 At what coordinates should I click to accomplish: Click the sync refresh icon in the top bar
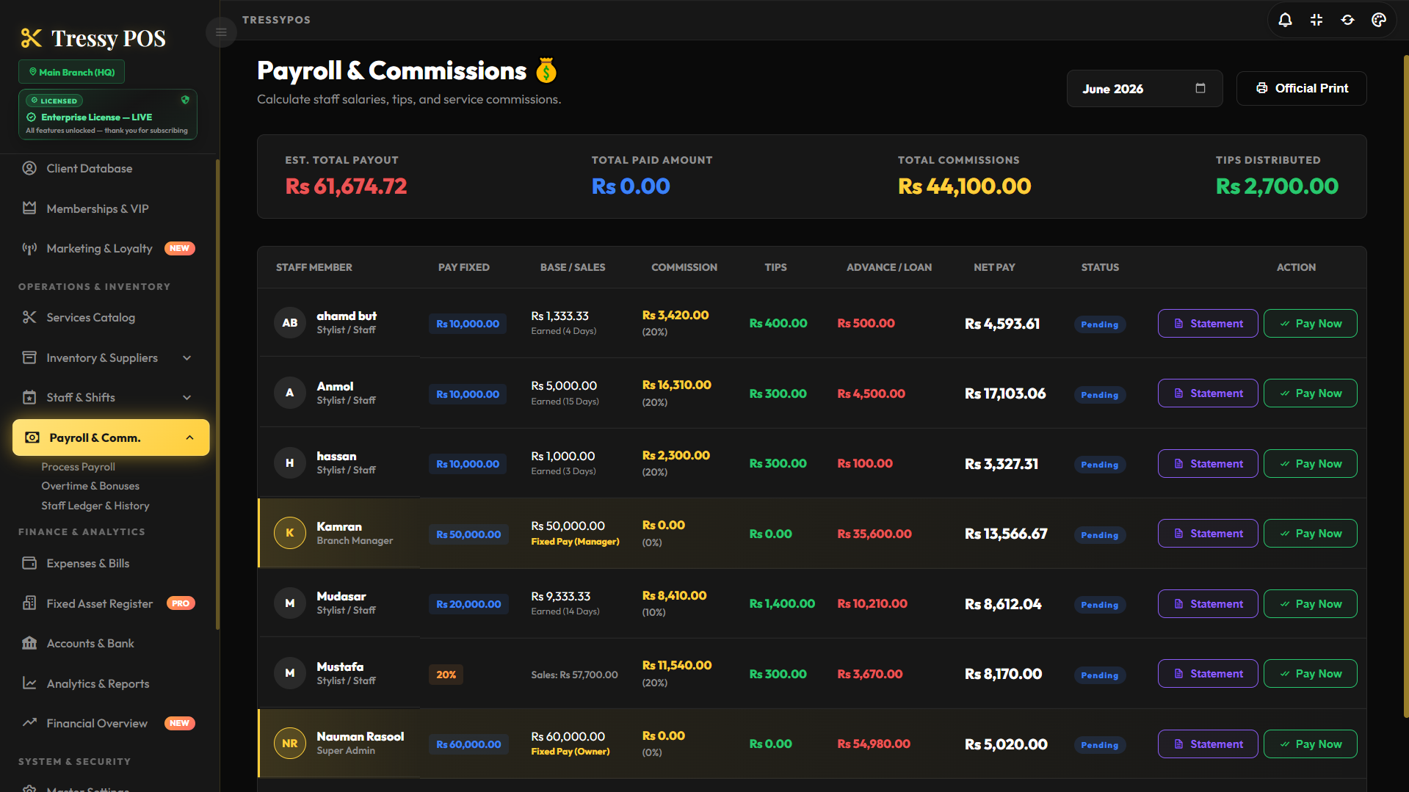[x=1347, y=20]
